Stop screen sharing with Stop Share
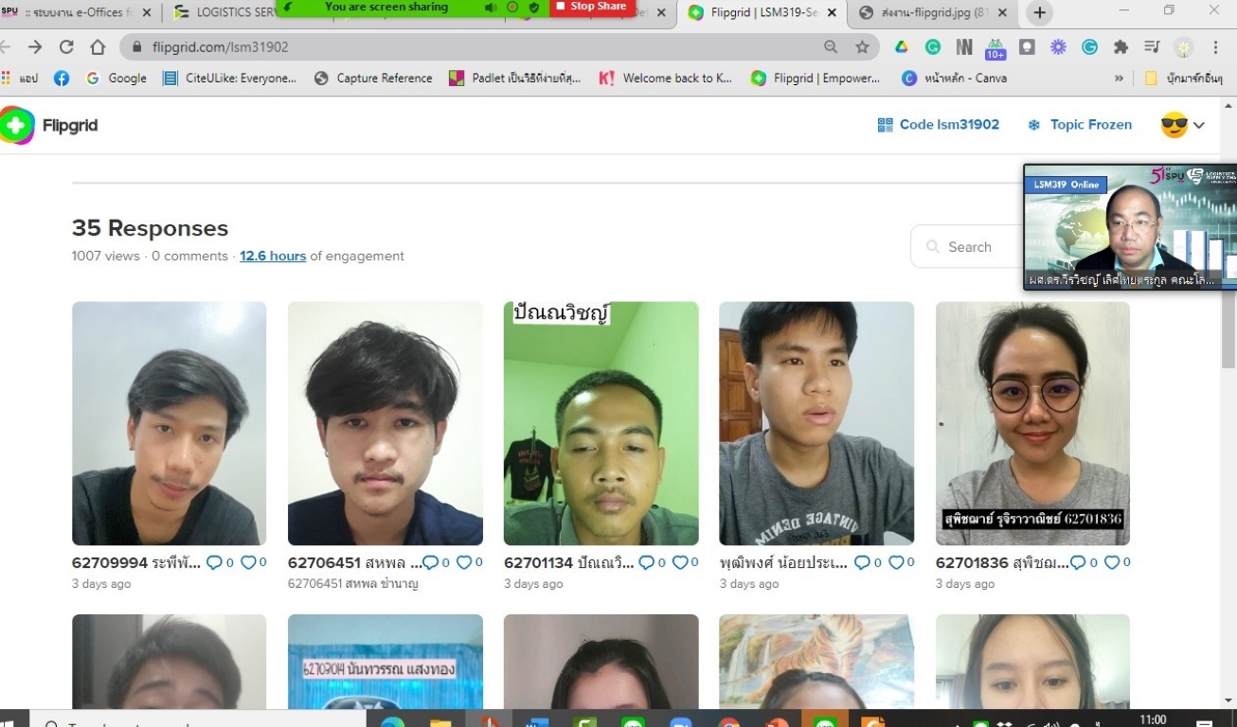Screen dimensions: 1237x727 point(591,7)
